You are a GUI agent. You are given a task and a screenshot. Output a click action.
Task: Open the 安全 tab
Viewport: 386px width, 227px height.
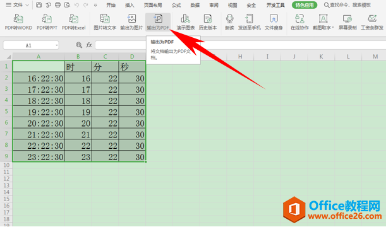tap(251, 5)
